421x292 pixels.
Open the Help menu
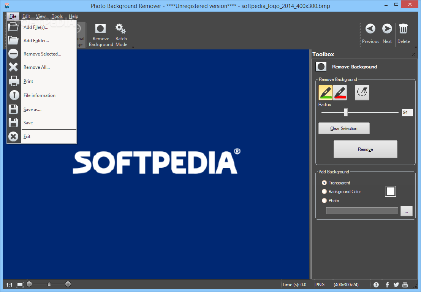[x=73, y=16]
